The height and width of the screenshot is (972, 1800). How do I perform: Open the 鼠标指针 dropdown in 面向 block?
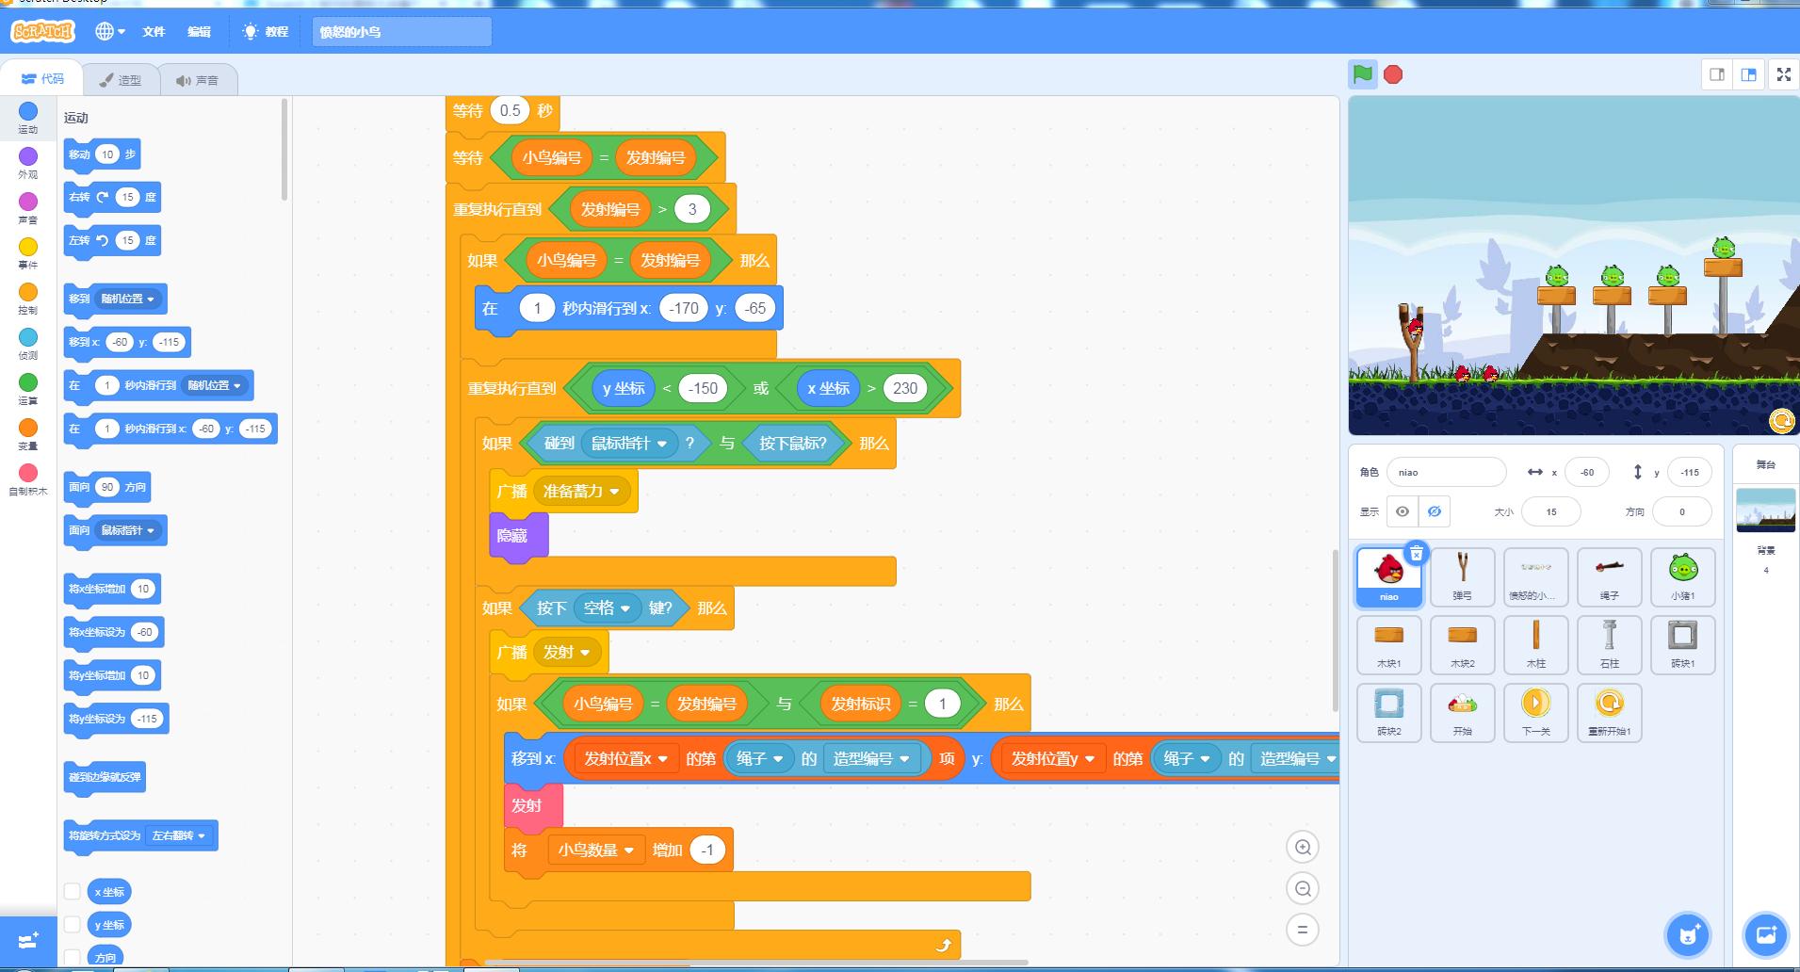point(128,530)
